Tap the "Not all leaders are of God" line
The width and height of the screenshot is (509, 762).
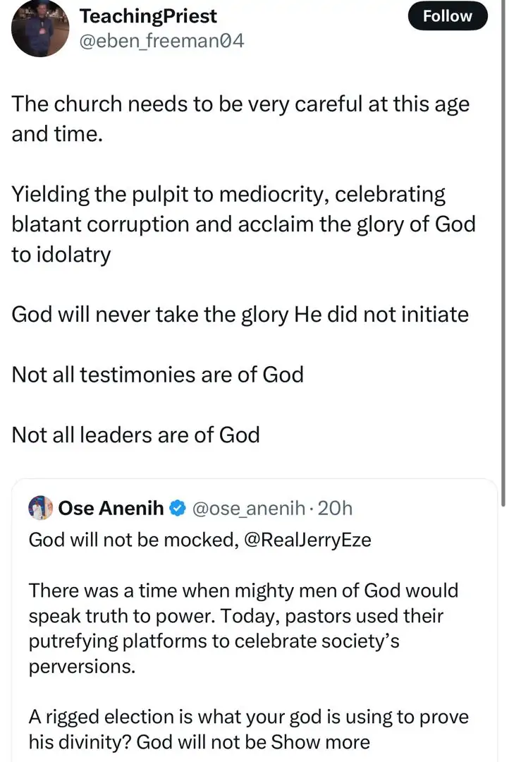click(x=136, y=435)
